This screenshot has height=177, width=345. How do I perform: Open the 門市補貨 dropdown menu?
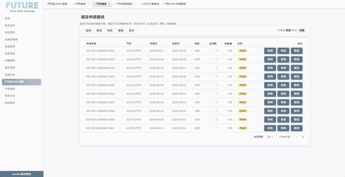click(x=102, y=4)
